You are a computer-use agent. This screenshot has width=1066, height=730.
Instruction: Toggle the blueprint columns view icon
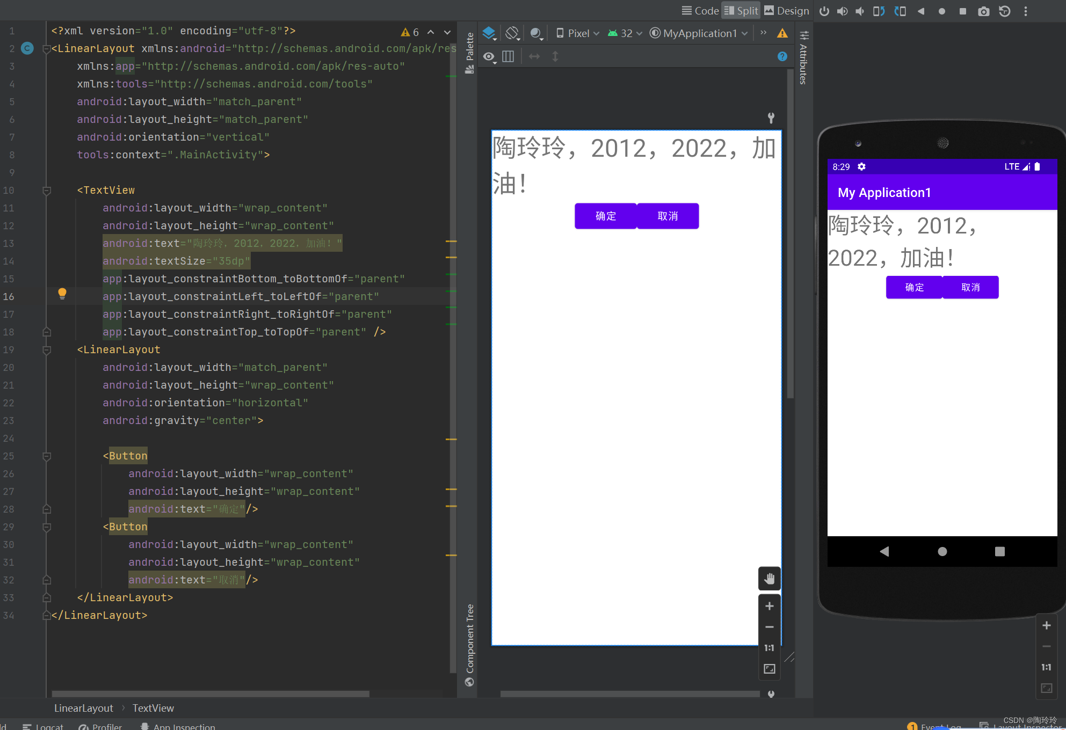point(508,56)
